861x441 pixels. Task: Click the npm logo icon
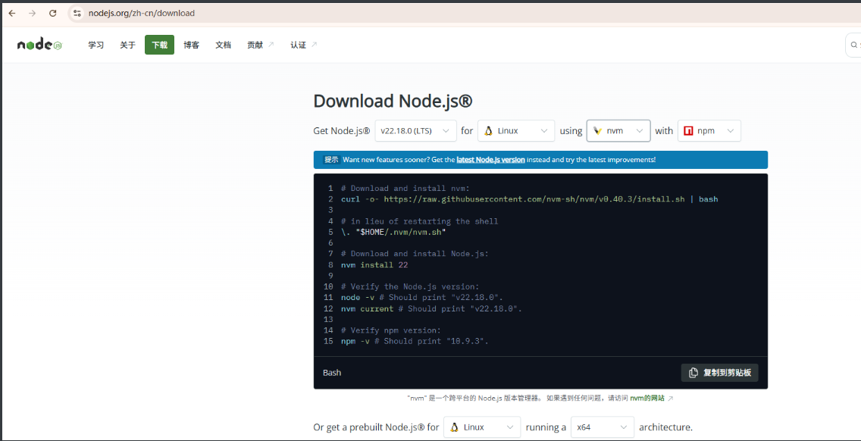pyautogui.click(x=688, y=130)
